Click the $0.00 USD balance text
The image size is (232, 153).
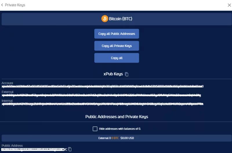(127, 138)
